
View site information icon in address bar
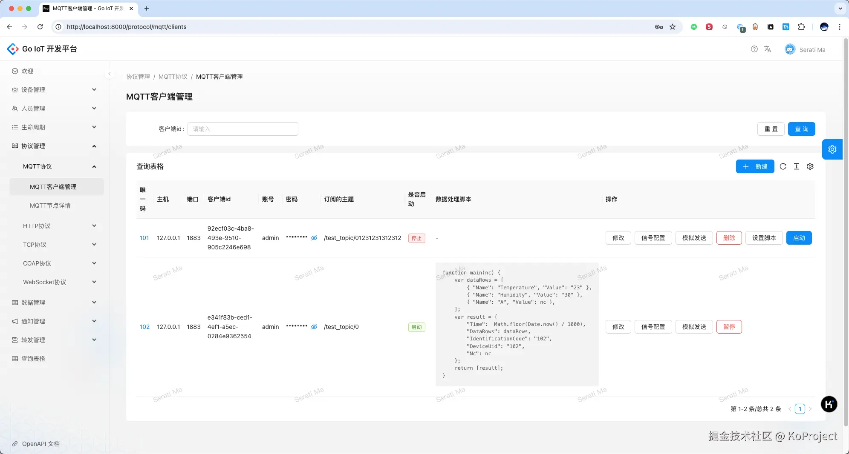point(58,27)
